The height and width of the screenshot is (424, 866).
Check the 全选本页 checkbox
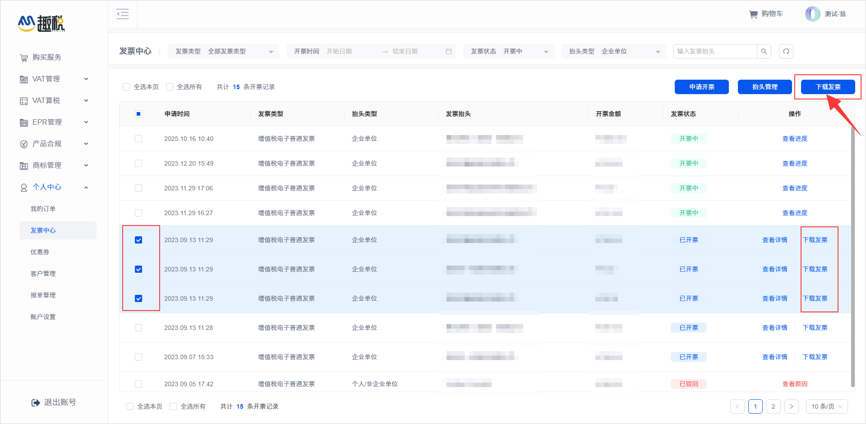[127, 86]
